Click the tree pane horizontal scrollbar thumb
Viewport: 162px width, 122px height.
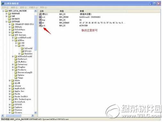(13, 115)
